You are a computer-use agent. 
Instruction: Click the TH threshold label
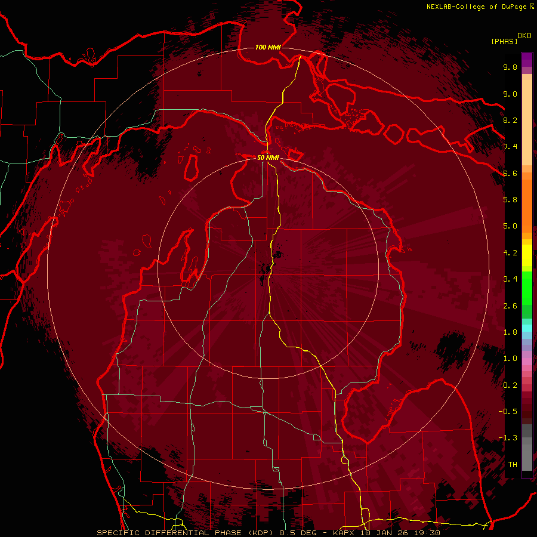[x=513, y=465]
